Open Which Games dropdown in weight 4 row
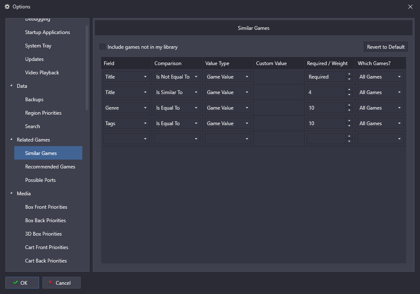Image resolution: width=420 pixels, height=294 pixels. (x=381, y=92)
